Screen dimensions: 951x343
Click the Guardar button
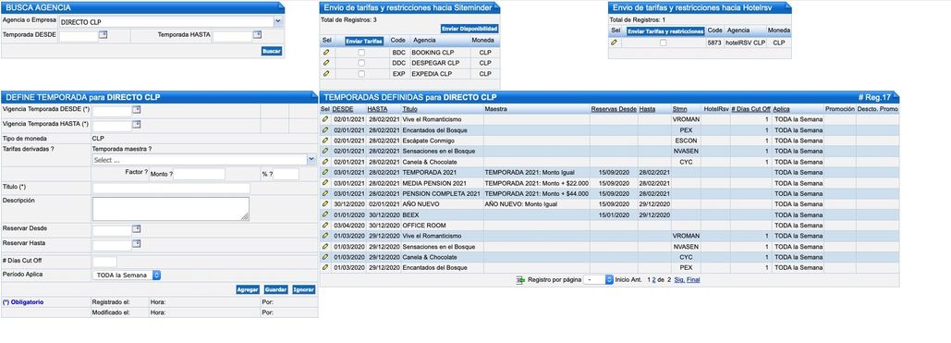[x=276, y=290]
